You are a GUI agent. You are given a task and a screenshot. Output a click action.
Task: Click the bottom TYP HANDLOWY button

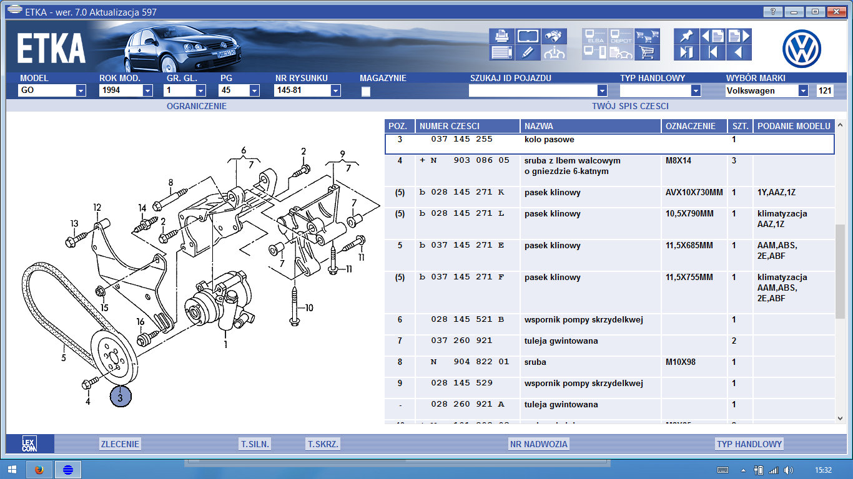click(x=749, y=444)
